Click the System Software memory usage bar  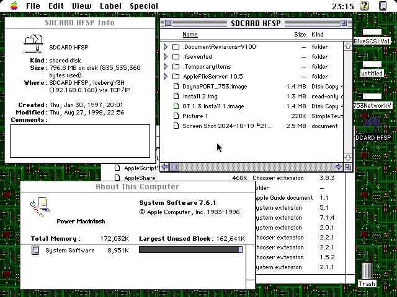(190, 250)
